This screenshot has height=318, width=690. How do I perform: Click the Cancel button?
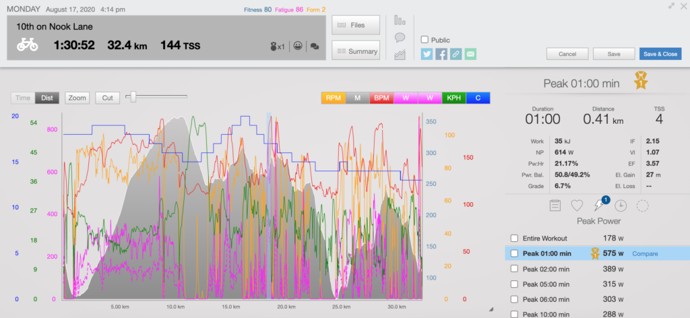[x=567, y=54]
